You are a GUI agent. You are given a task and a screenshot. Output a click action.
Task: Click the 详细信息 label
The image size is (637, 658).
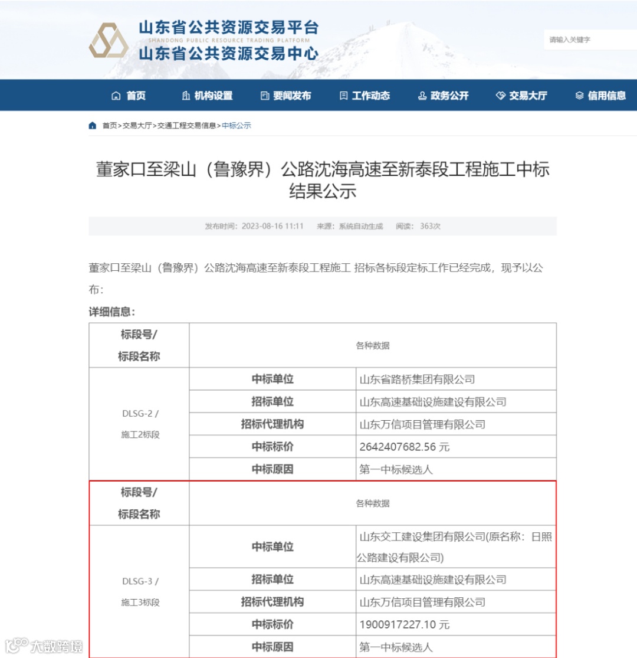pyautogui.click(x=112, y=312)
